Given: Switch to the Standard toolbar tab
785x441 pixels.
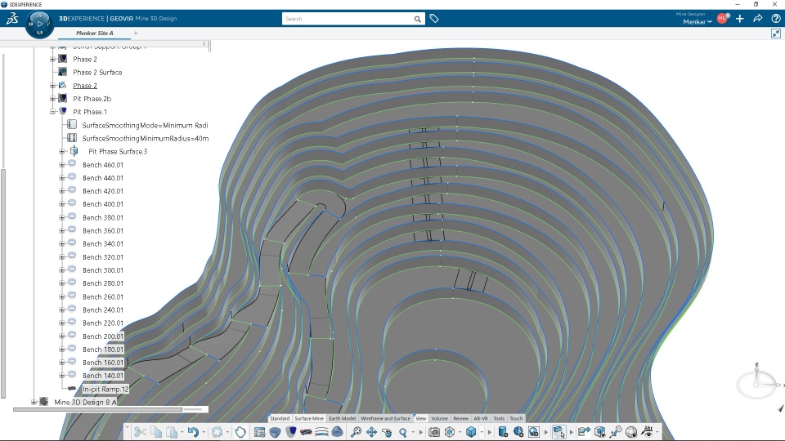Looking at the screenshot, I should tap(280, 418).
